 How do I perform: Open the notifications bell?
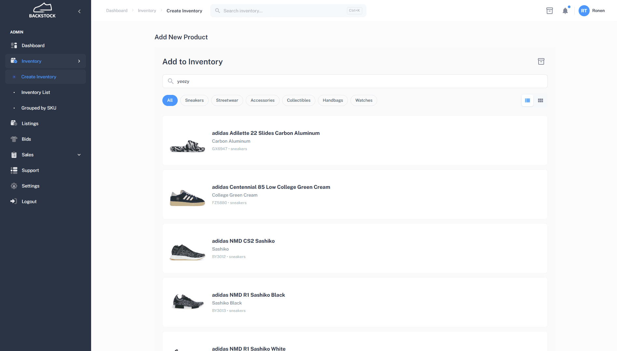[x=565, y=11]
